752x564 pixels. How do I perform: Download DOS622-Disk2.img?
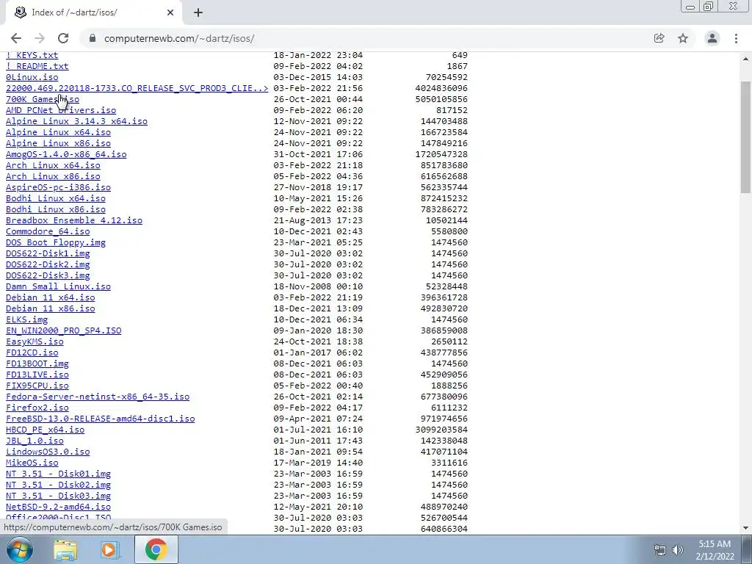pyautogui.click(x=48, y=264)
